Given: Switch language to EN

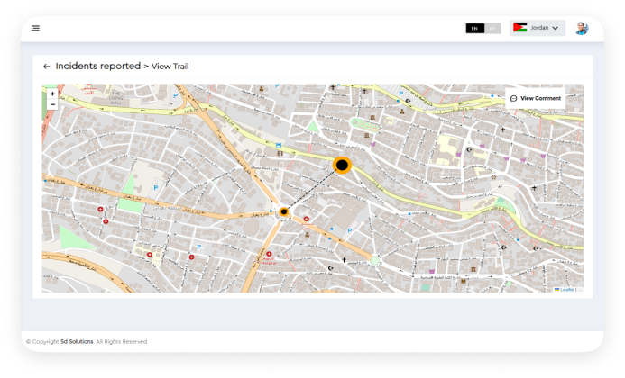Looking at the screenshot, I should [x=474, y=28].
